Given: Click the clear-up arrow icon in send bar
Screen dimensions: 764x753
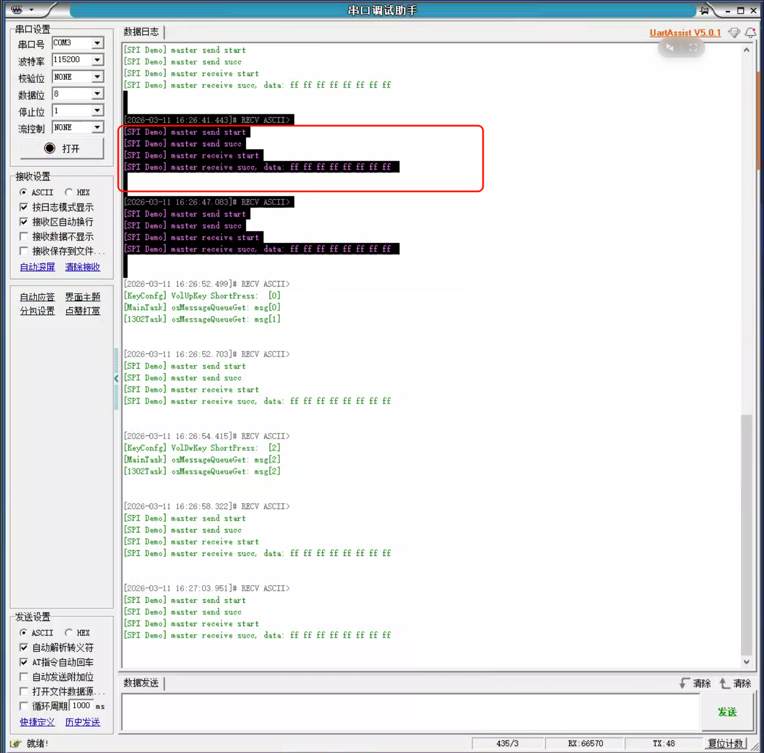Looking at the screenshot, I should point(725,683).
